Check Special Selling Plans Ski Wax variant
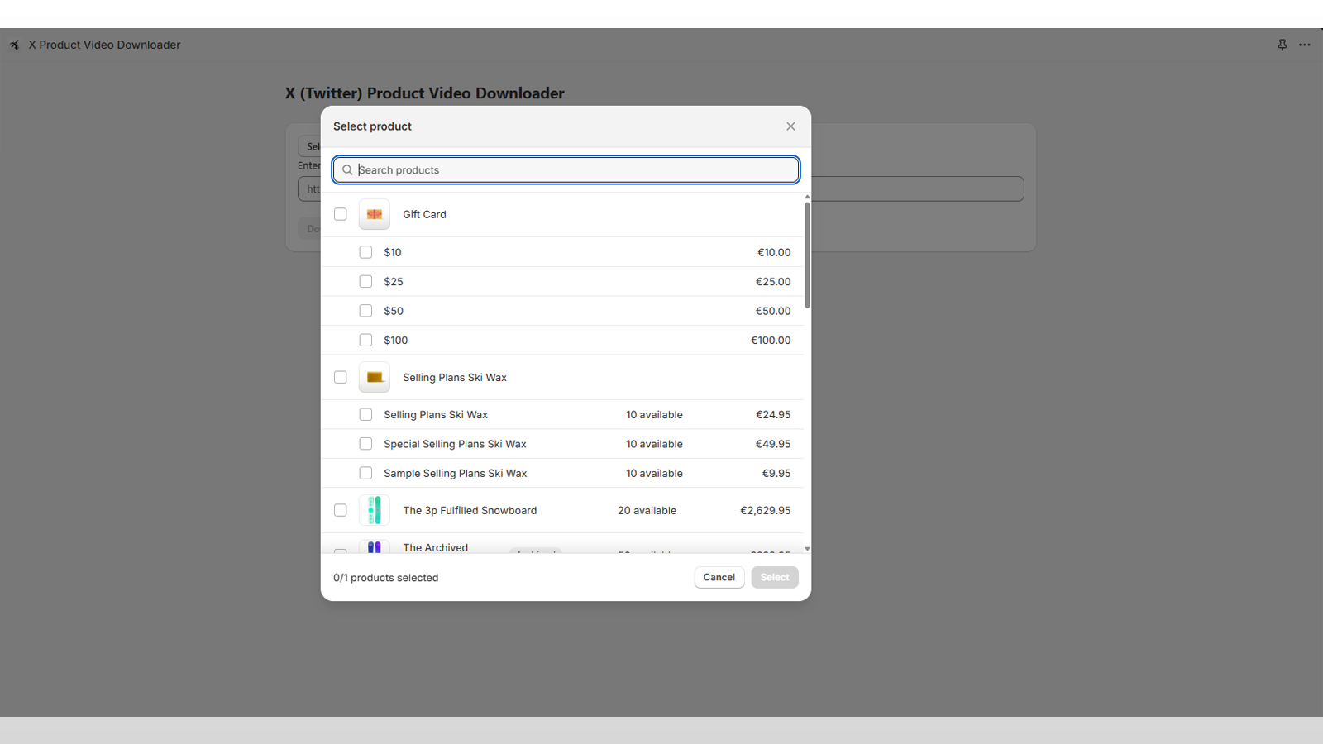1323x744 pixels. coord(365,444)
